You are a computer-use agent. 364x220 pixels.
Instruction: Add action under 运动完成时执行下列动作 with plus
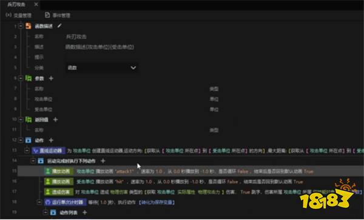coord(103,161)
